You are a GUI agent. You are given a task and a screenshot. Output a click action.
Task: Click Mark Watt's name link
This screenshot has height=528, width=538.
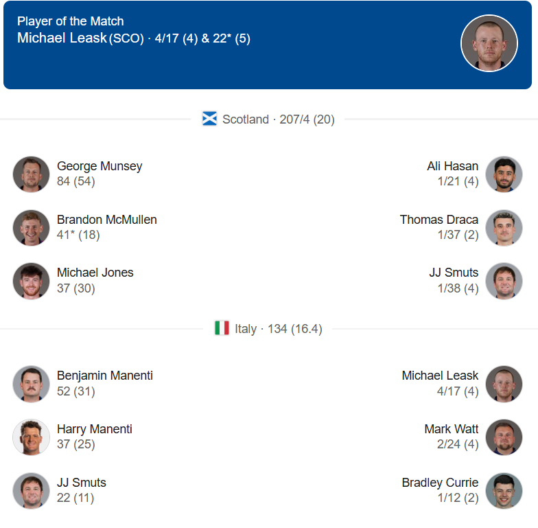pos(451,429)
